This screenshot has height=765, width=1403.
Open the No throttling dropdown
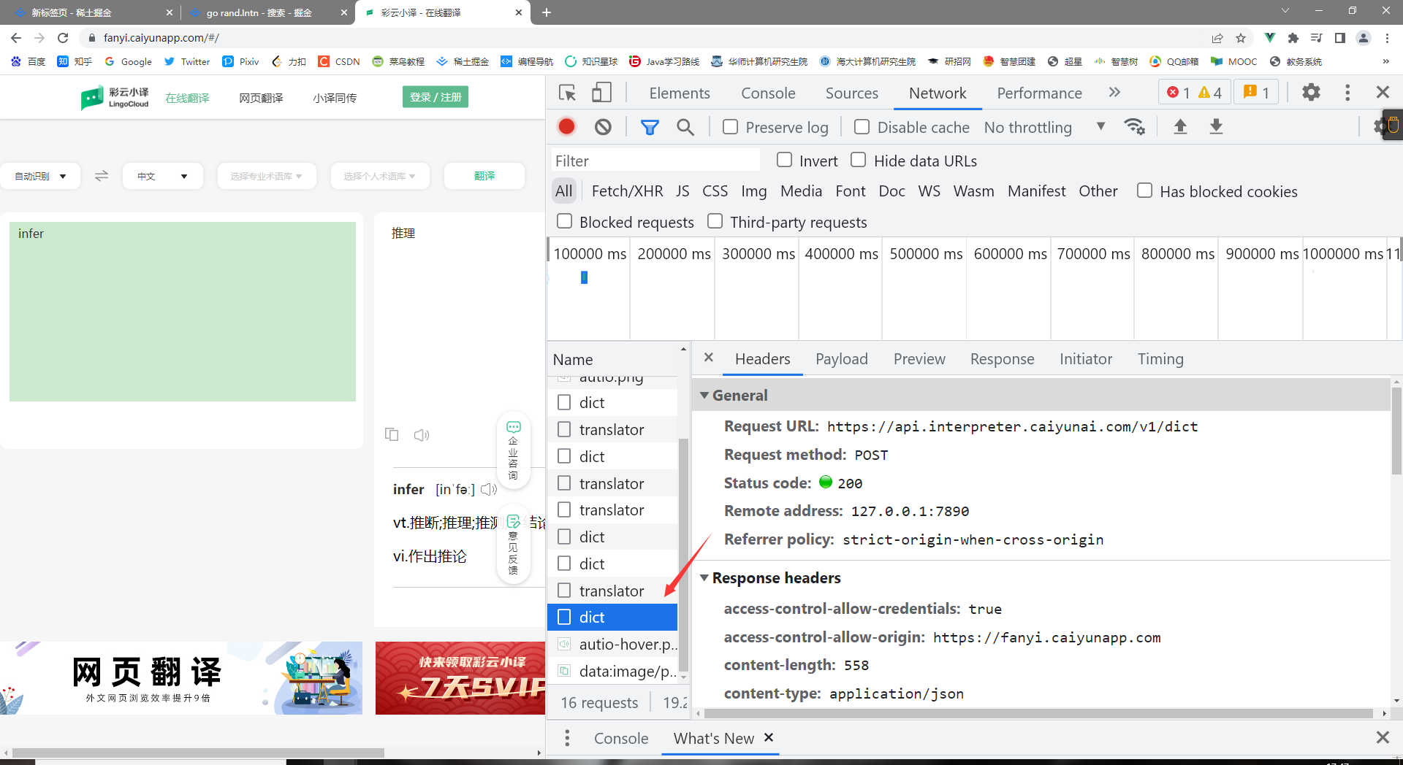point(1043,127)
